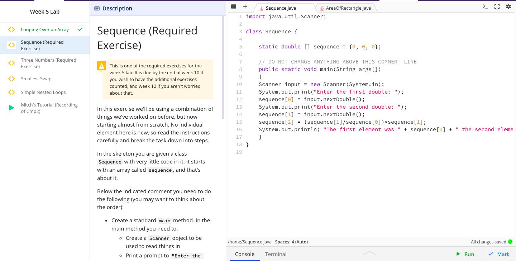Viewport: 516px width, 261px height.
Task: Click the play icon beside Mitch's Tutorial
Action: point(11,108)
